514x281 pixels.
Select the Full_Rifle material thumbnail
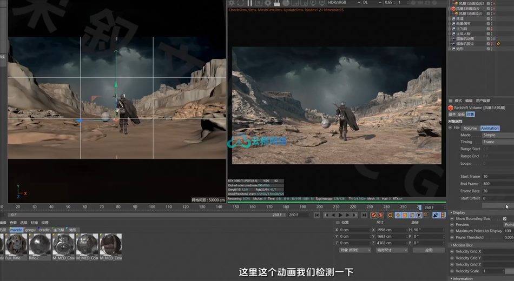coord(16,245)
